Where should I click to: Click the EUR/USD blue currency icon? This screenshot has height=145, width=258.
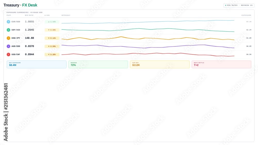9,22
